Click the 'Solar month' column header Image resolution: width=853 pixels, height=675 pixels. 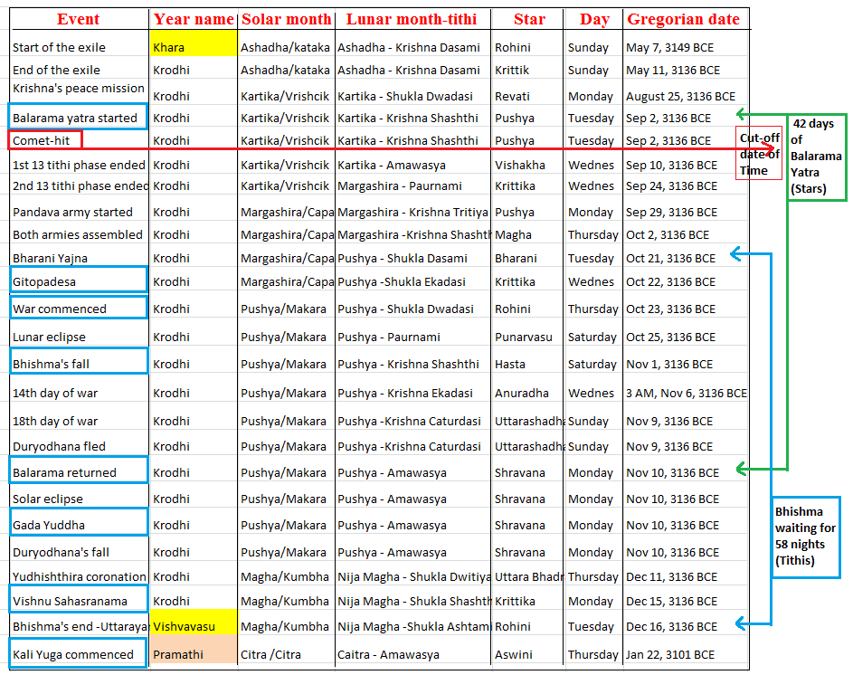click(286, 19)
